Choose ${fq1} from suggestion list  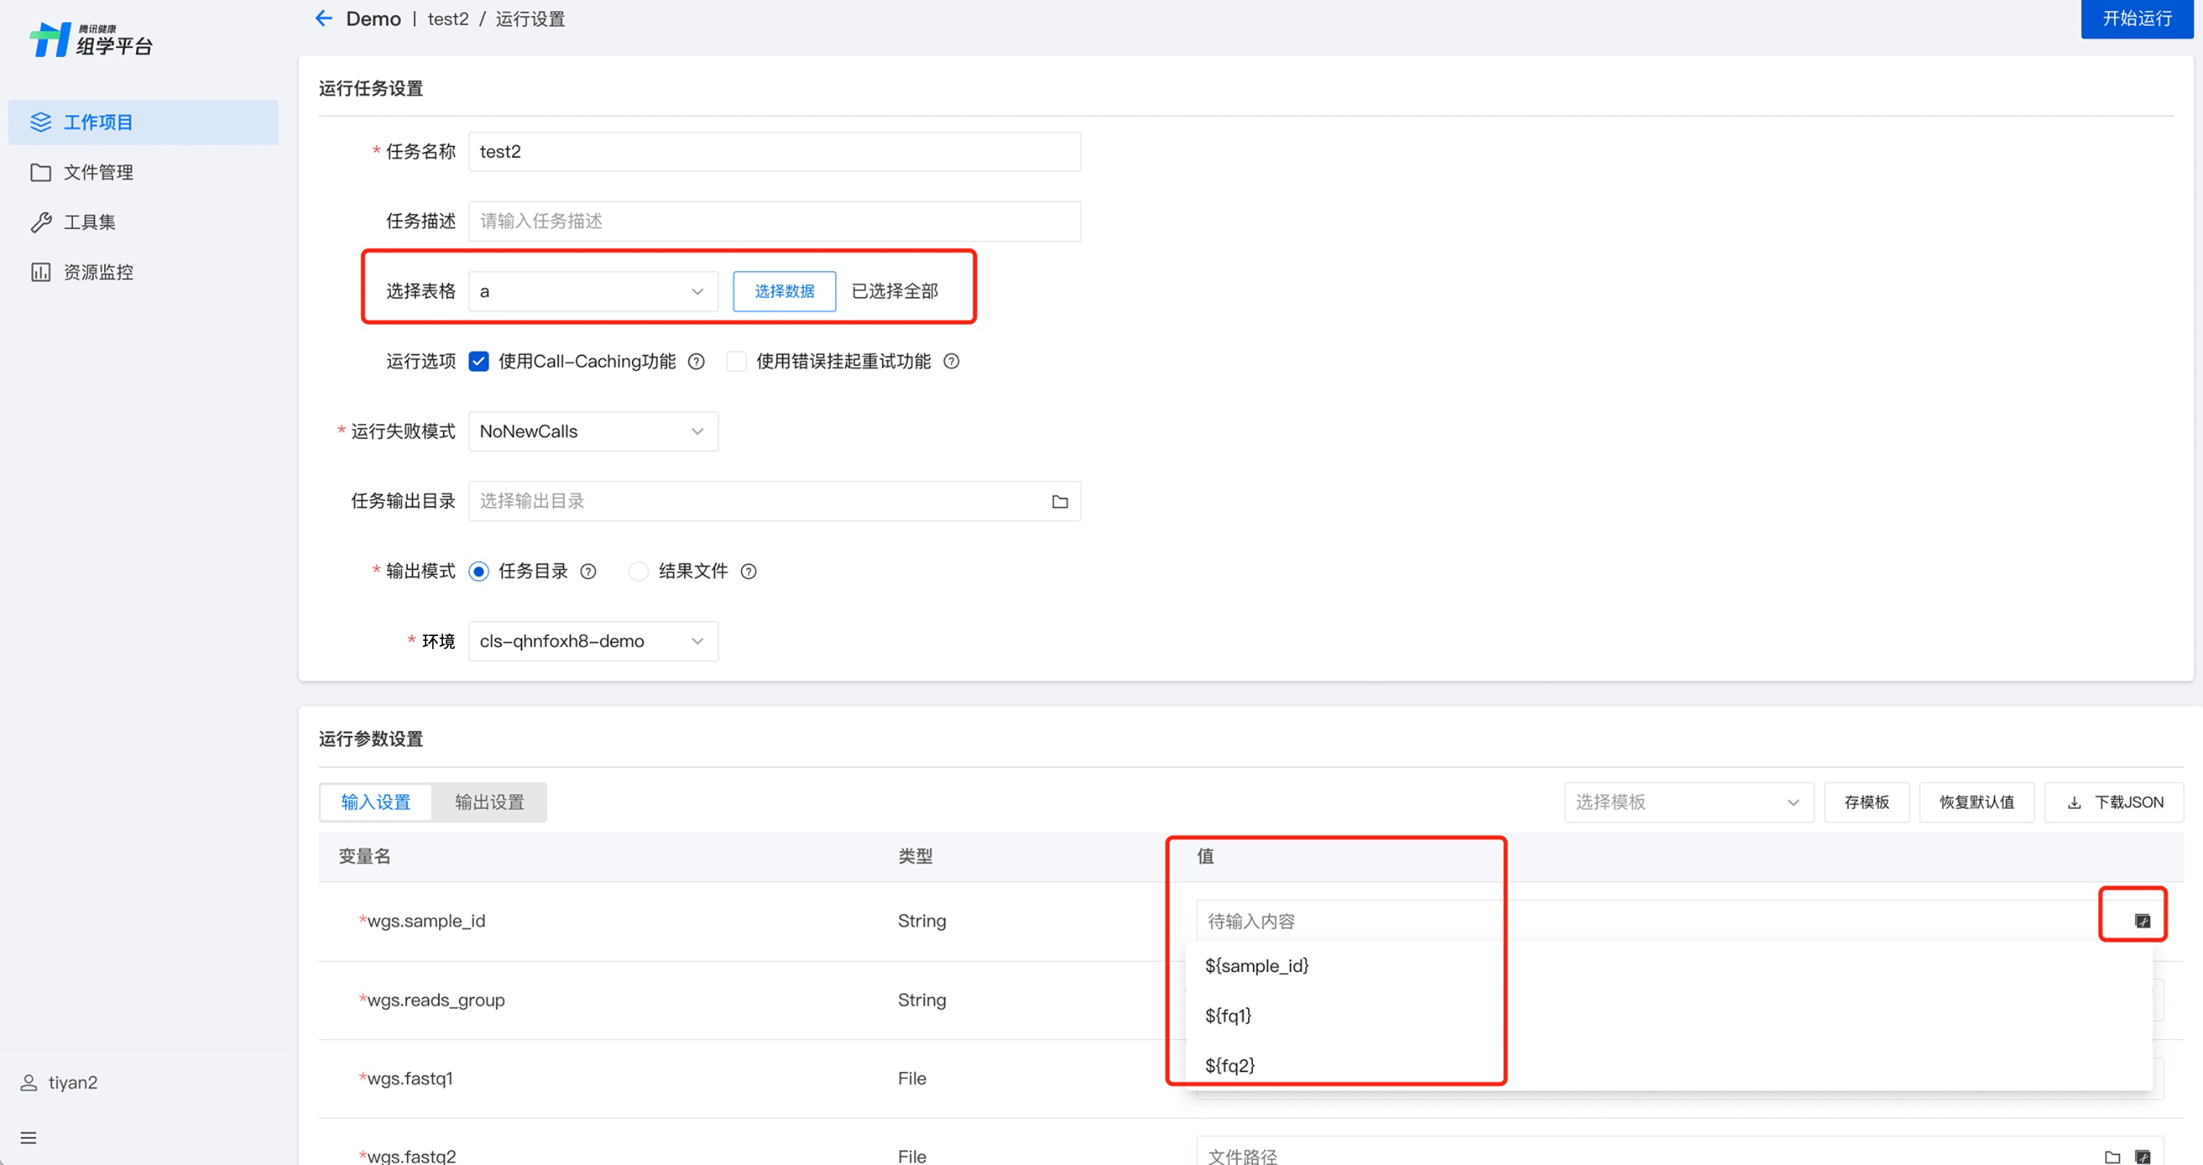coord(1668,1016)
